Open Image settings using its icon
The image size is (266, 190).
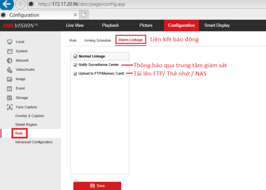pos(10,79)
